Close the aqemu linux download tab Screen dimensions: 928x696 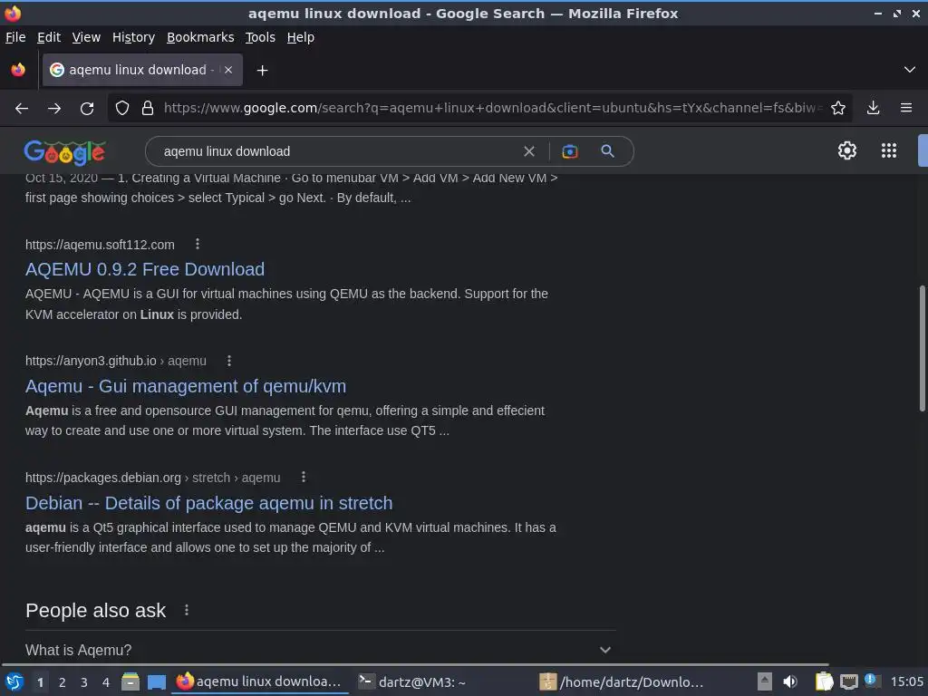point(228,70)
